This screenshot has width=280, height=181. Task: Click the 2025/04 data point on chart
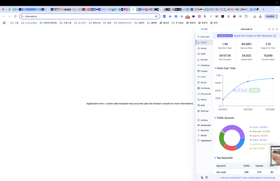point(223,100)
